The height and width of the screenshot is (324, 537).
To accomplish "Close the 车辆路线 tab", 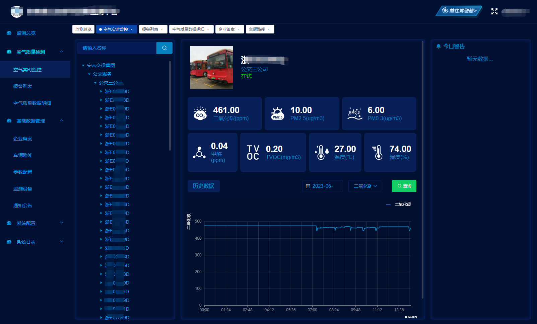I will click(x=269, y=29).
